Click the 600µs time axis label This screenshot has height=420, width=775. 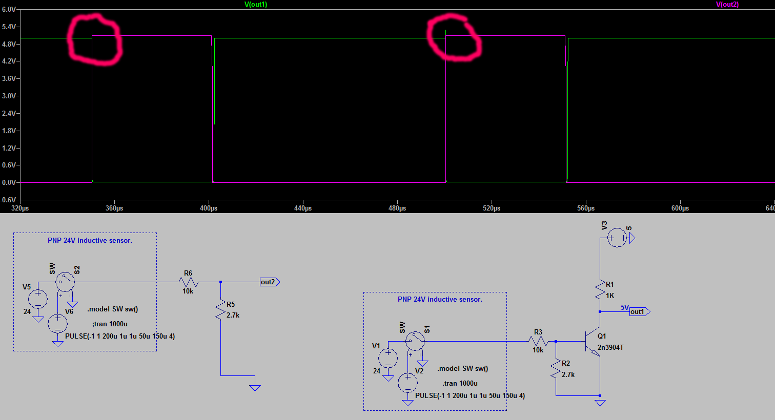coord(680,208)
